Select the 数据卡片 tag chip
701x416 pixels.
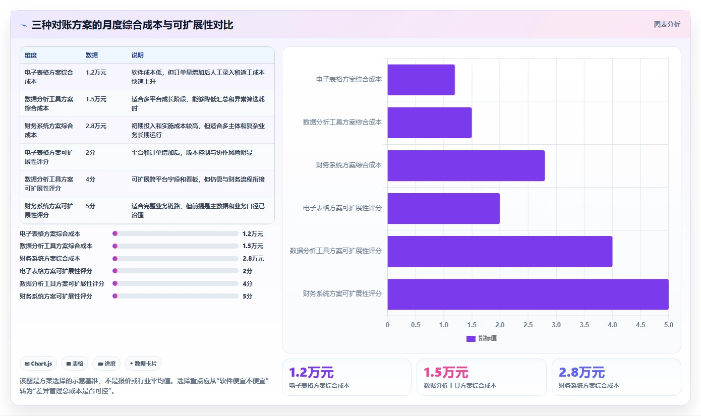(143, 364)
